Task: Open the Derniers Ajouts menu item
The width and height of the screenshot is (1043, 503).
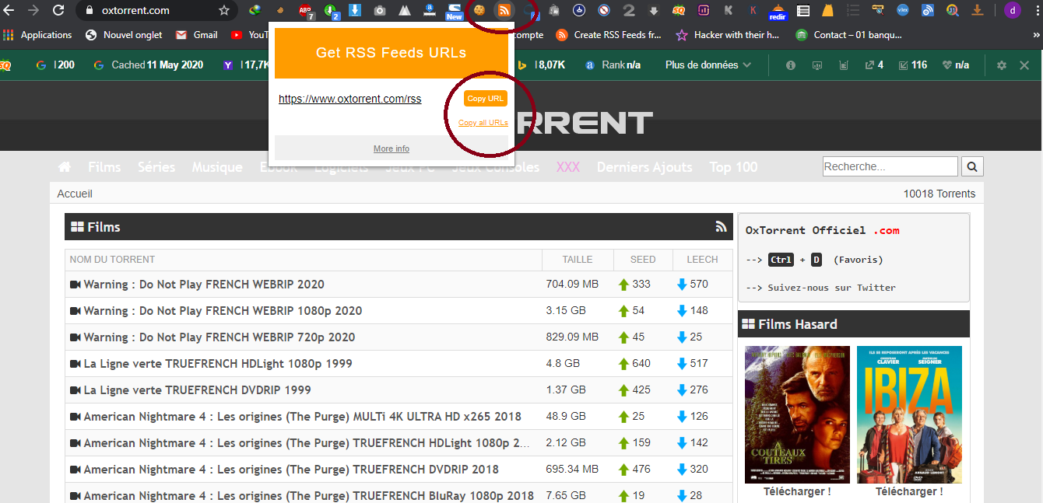Action: (x=644, y=167)
